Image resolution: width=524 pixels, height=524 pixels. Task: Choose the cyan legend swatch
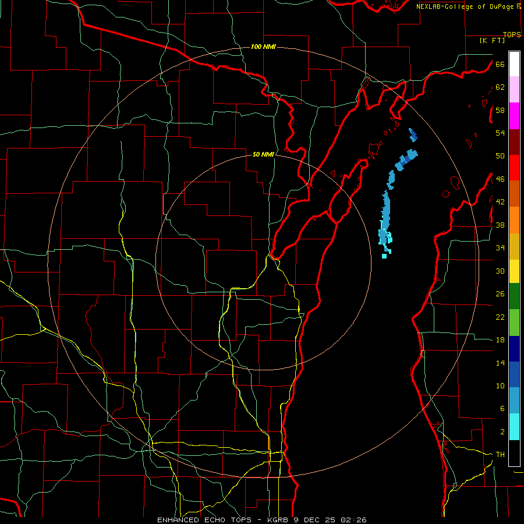[514, 427]
